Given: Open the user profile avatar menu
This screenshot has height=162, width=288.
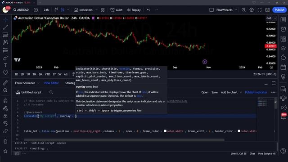Looking at the screenshot, I should point(5,10).
